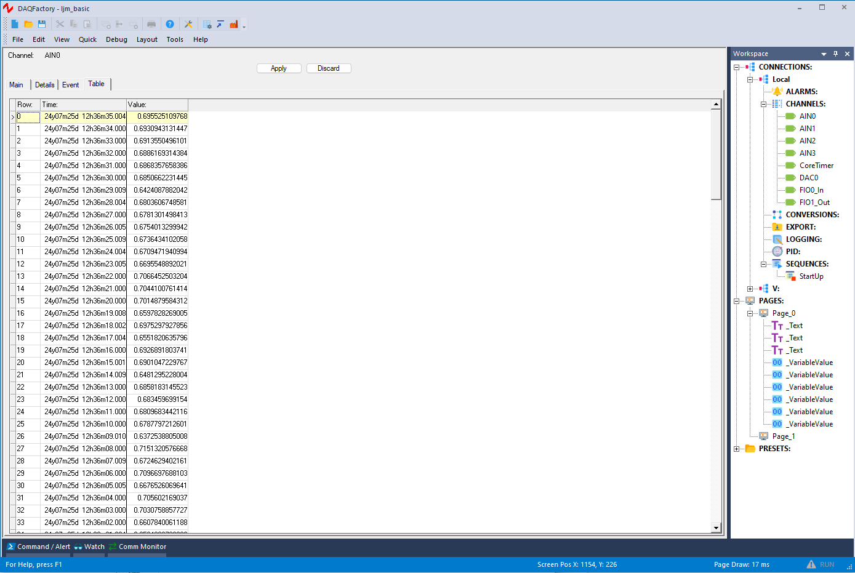Click the wrench and screwdriver tools icon
Screen dimensions: 855x573
click(x=188, y=24)
